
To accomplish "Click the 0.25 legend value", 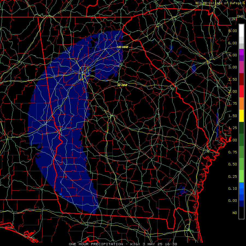I will 233,177.
